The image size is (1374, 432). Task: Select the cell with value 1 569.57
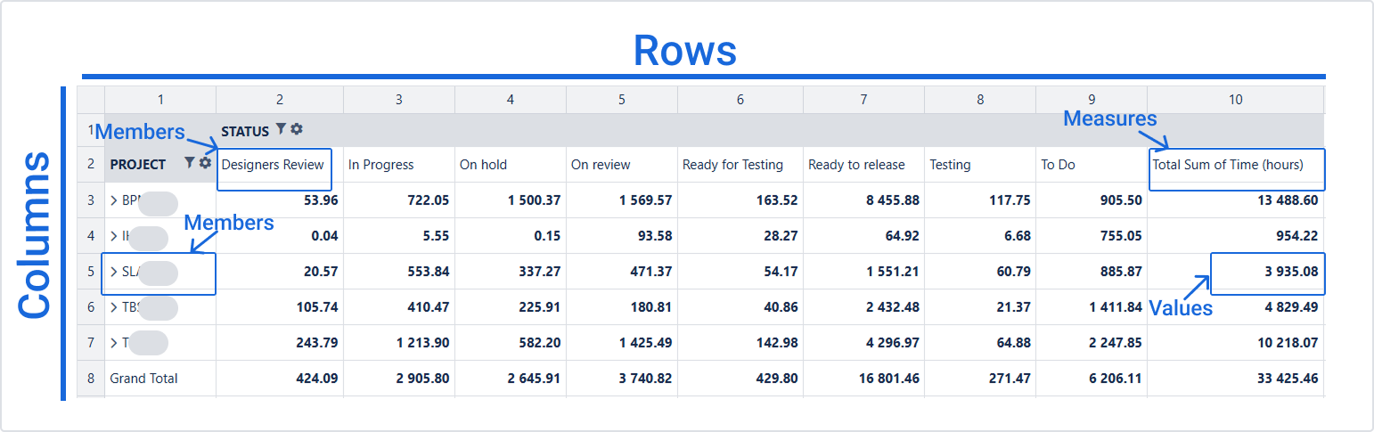pyautogui.click(x=622, y=200)
